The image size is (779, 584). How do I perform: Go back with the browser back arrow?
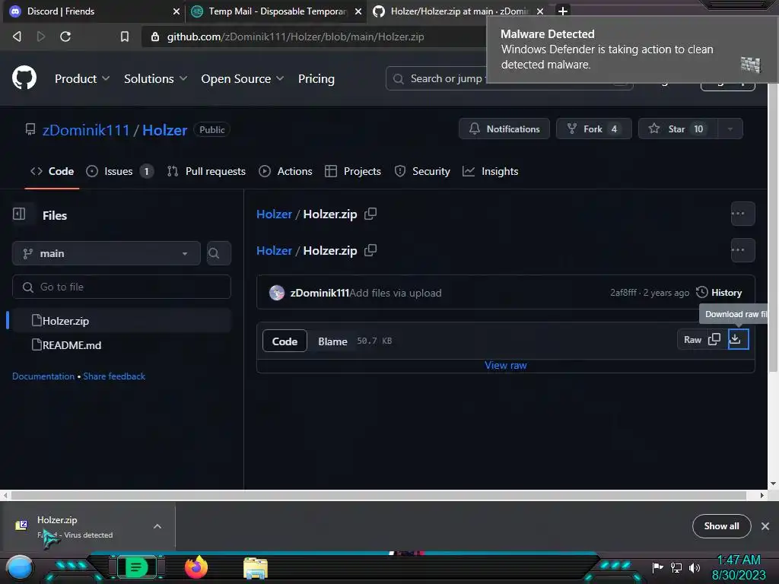click(x=17, y=36)
